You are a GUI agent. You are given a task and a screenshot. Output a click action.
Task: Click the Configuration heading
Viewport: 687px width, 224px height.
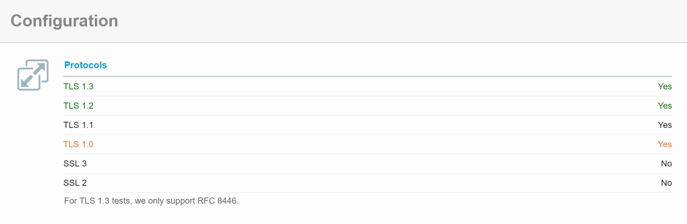tap(64, 21)
